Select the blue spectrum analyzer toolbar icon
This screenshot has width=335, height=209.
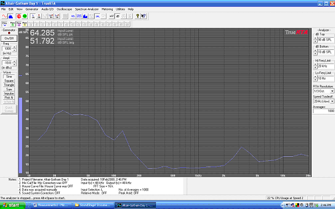(10, 16)
